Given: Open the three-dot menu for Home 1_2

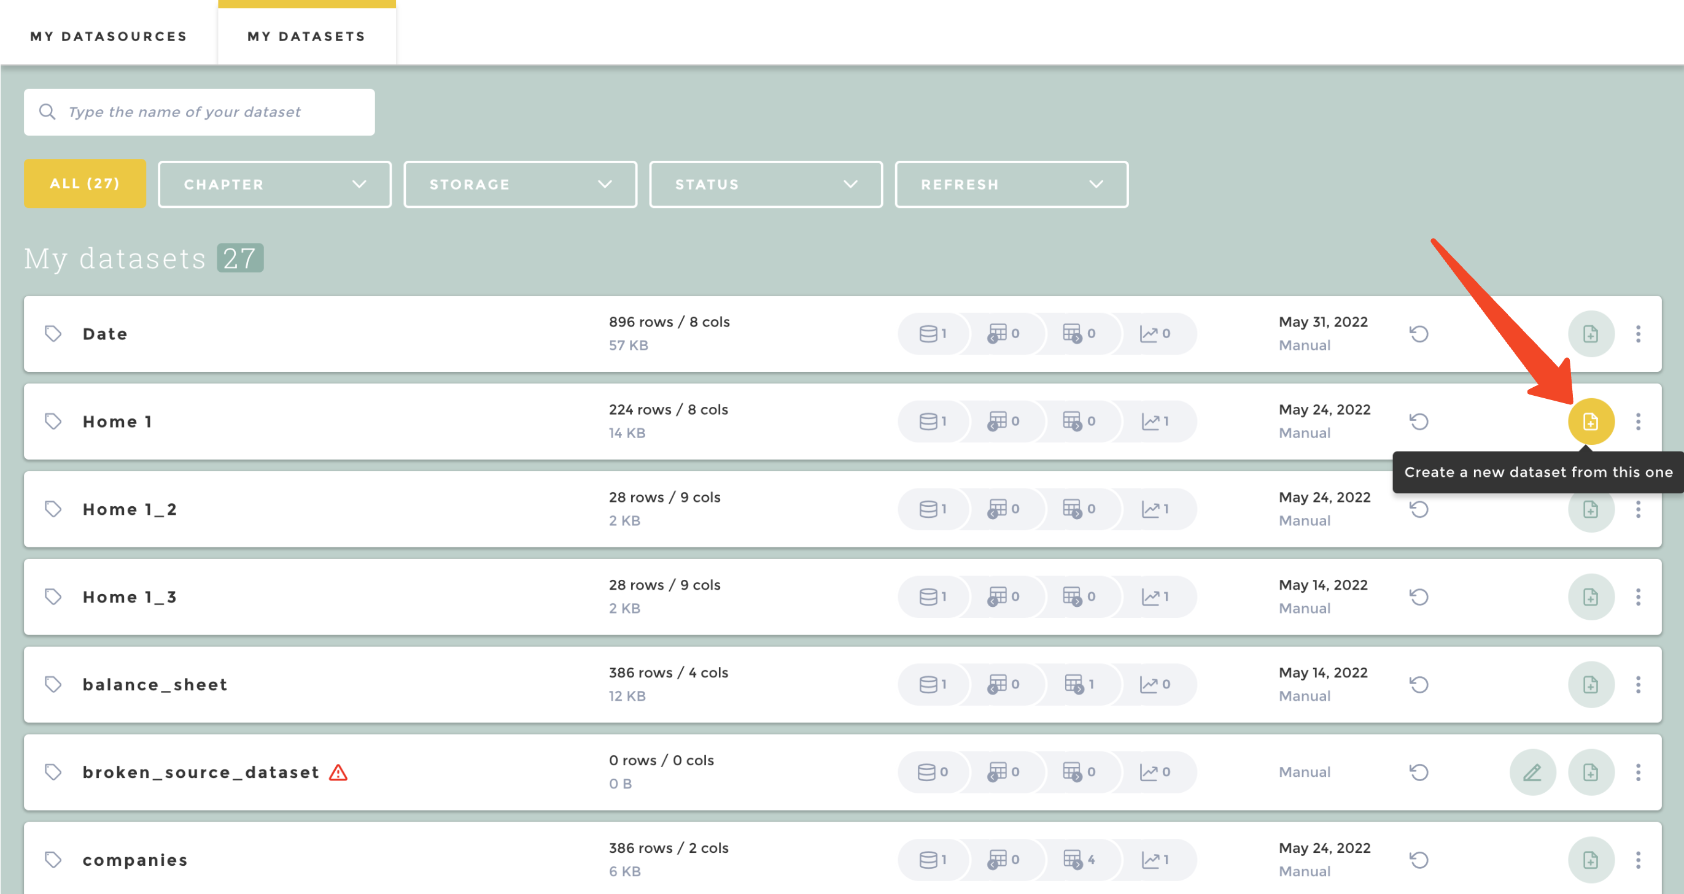Looking at the screenshot, I should click(x=1637, y=509).
